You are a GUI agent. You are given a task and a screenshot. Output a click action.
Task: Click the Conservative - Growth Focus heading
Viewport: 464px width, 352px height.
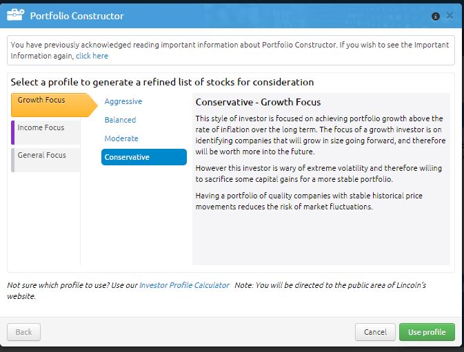coord(258,102)
